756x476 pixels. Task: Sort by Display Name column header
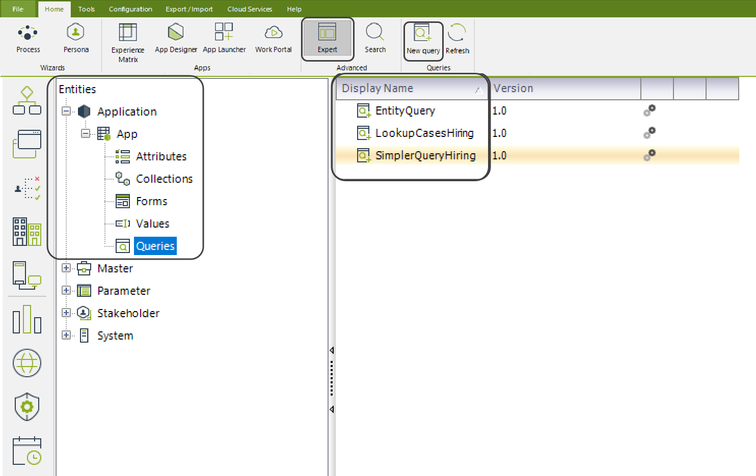[412, 88]
